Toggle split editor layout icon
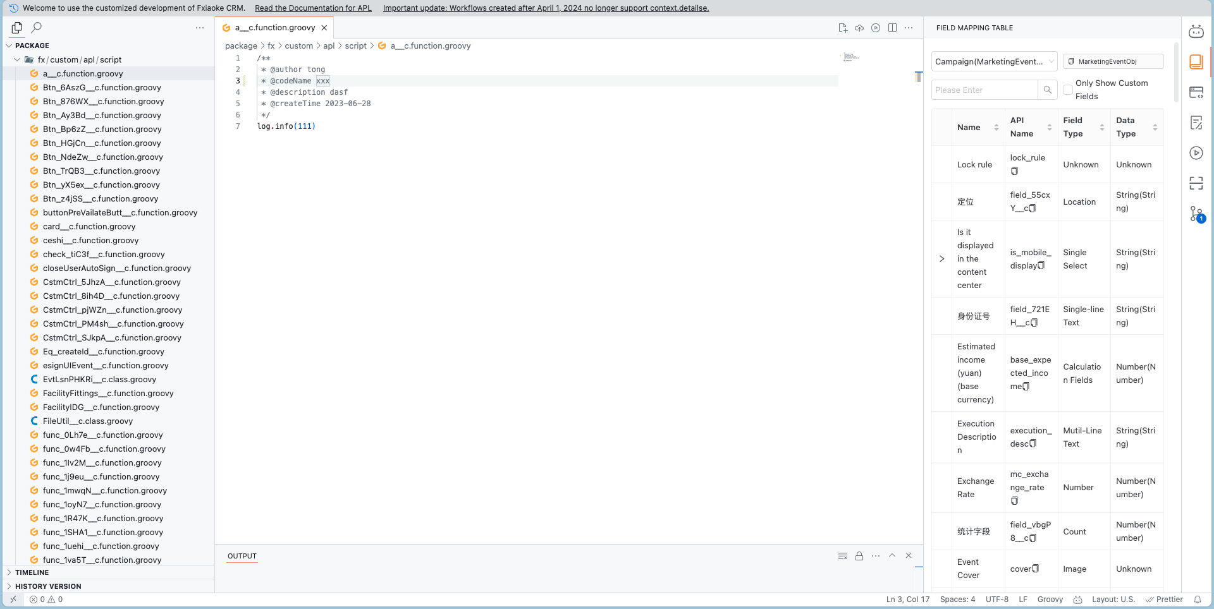Image resolution: width=1214 pixels, height=609 pixels. click(x=892, y=28)
